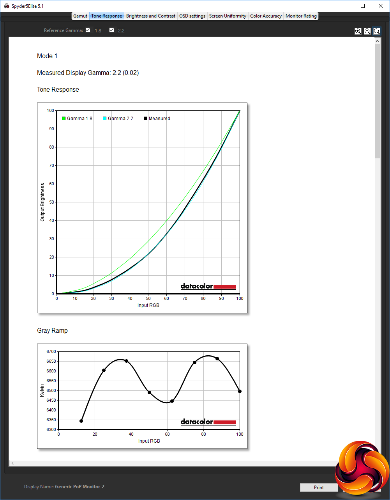The height and width of the screenshot is (500, 390).
Task: Toggle the 2.2 reference gamma checkbox
Action: [112, 30]
